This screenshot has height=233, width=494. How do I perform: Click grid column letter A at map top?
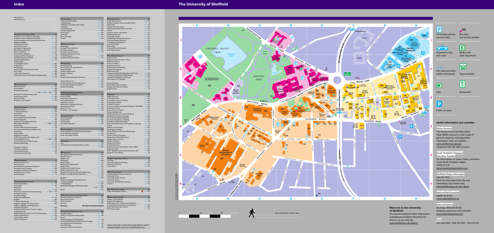[197, 25]
